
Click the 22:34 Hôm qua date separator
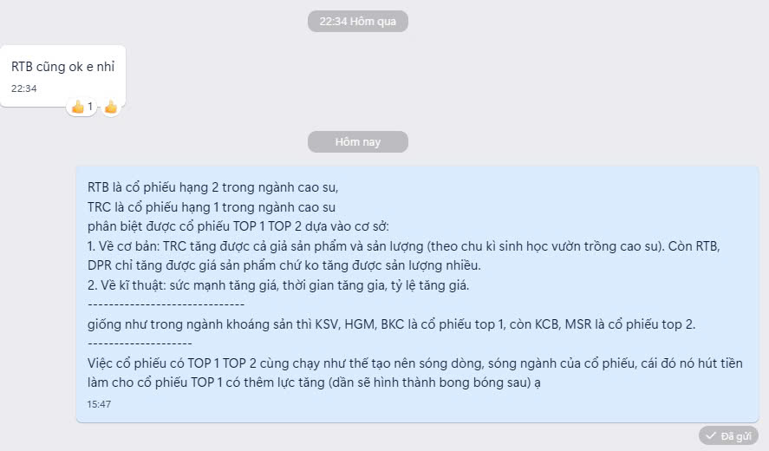pos(358,21)
